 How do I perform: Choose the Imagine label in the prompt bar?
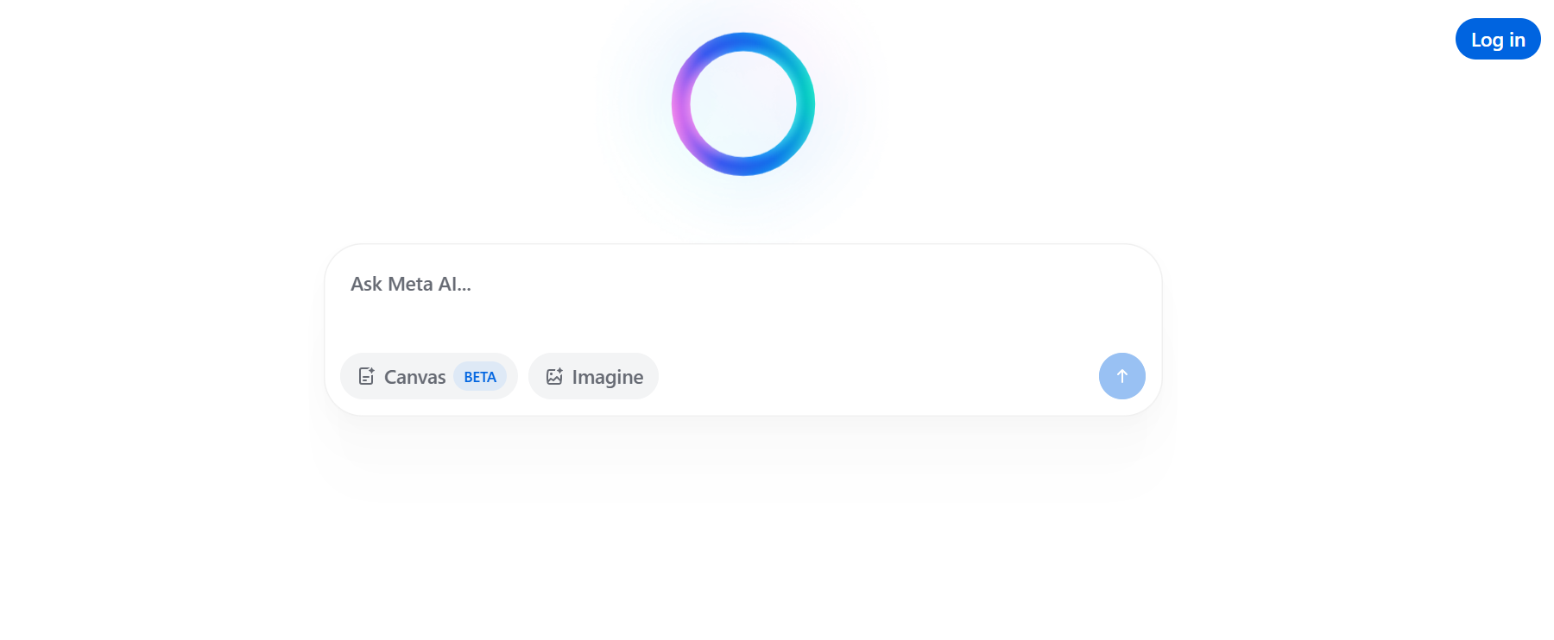607,377
